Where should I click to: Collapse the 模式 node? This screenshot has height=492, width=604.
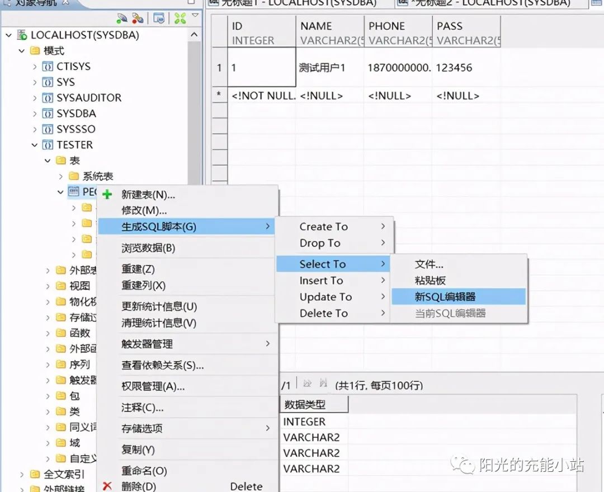click(x=22, y=50)
